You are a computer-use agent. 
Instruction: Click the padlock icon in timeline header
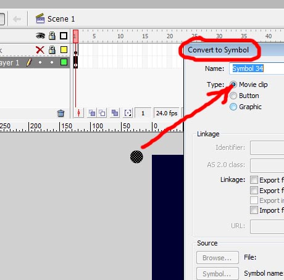click(x=52, y=36)
